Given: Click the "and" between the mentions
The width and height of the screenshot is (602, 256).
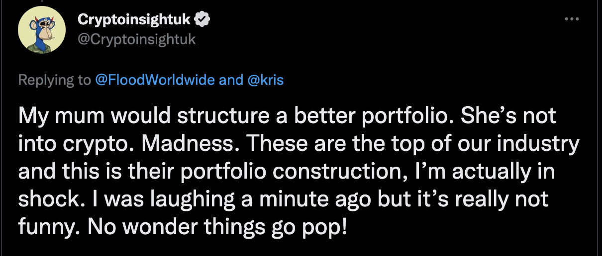Looking at the screenshot, I should pos(231,80).
